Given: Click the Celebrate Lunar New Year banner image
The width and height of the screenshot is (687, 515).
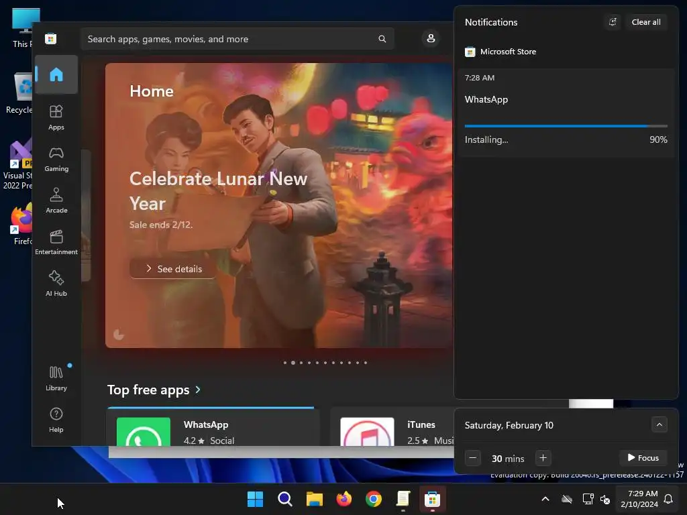Looking at the screenshot, I should pyautogui.click(x=279, y=205).
